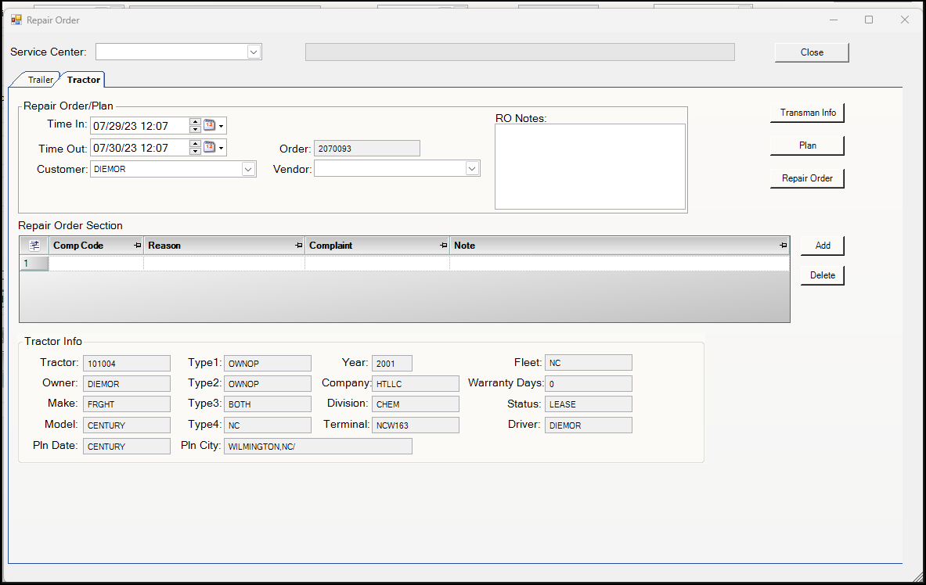Switch to the Trailer tab

click(x=40, y=80)
